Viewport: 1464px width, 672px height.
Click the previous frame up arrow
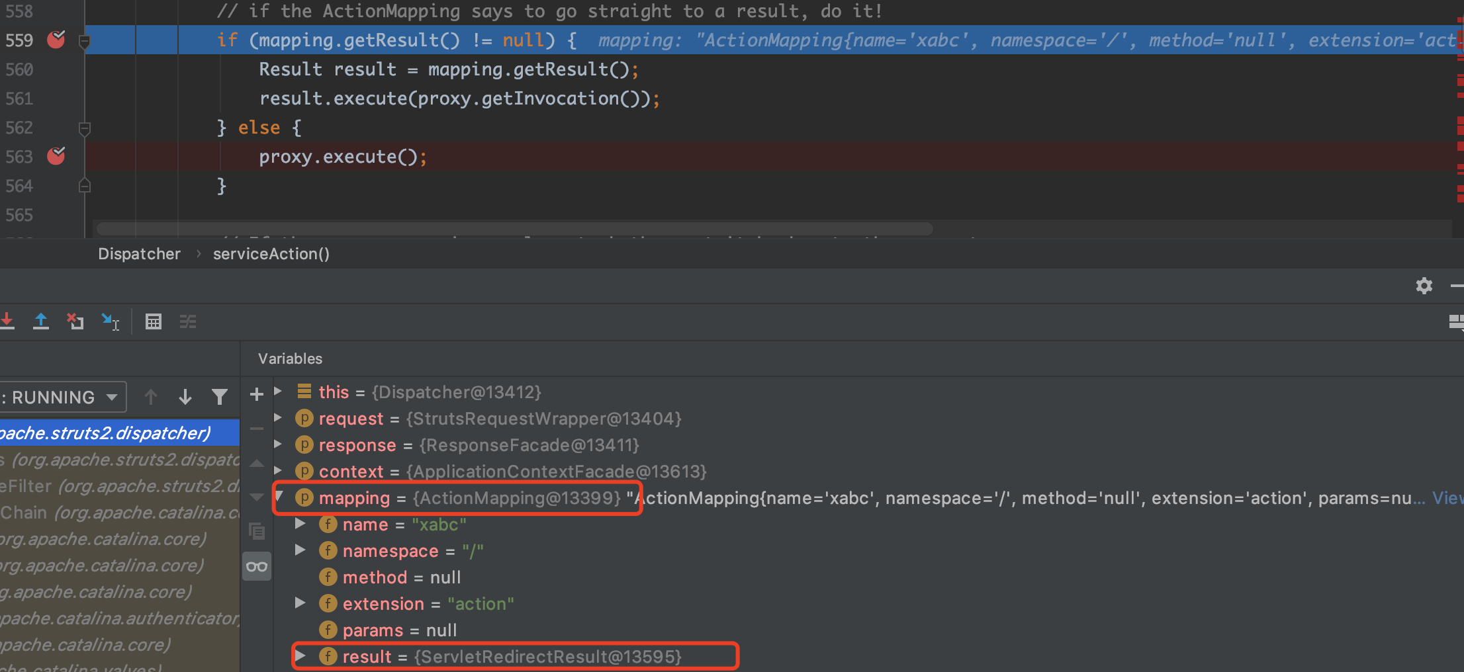tap(151, 397)
